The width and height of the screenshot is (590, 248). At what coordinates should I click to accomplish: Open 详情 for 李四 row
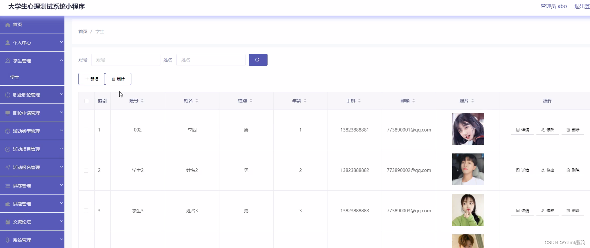coord(522,130)
